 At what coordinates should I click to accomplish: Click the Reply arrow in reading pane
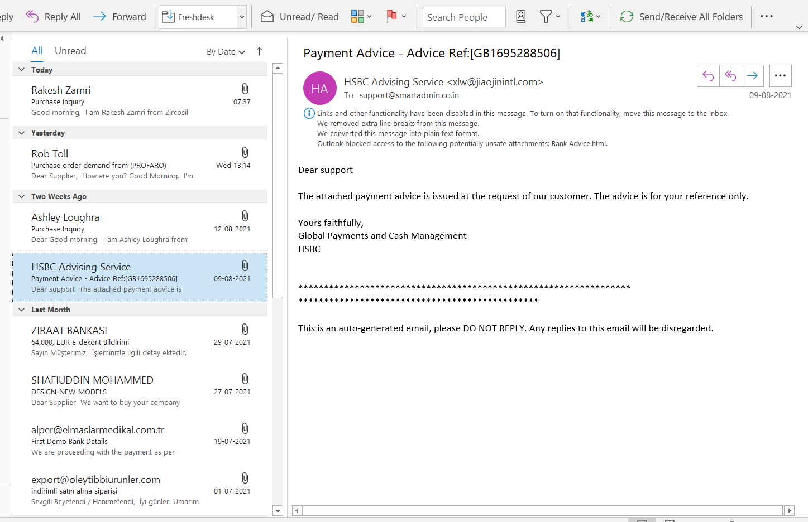point(708,76)
